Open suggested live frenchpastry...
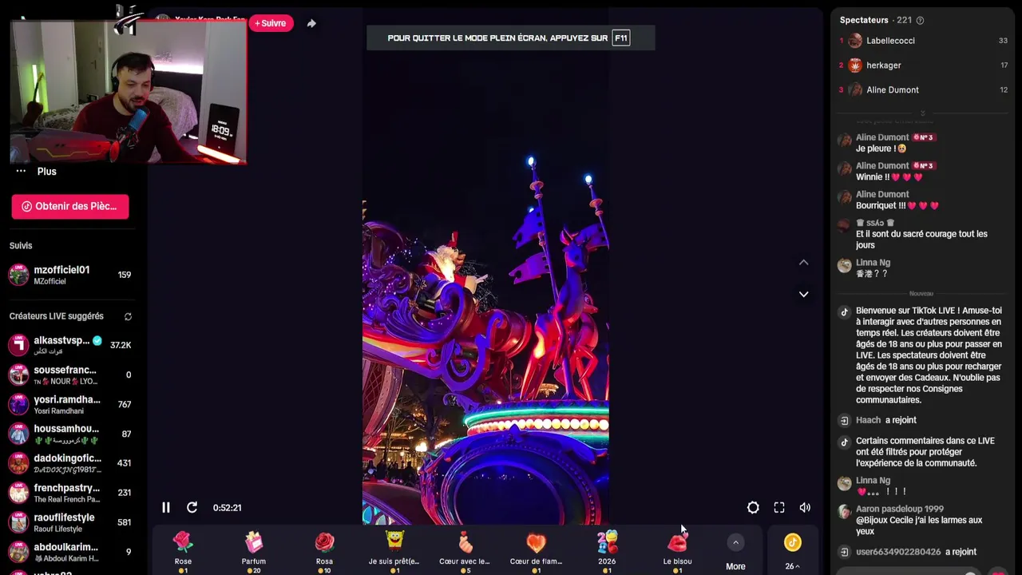 70,493
